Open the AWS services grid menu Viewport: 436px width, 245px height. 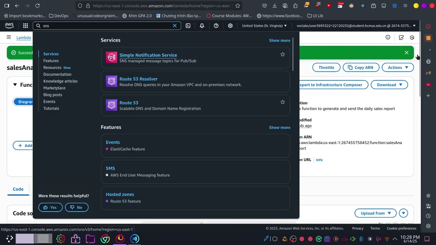click(26, 26)
